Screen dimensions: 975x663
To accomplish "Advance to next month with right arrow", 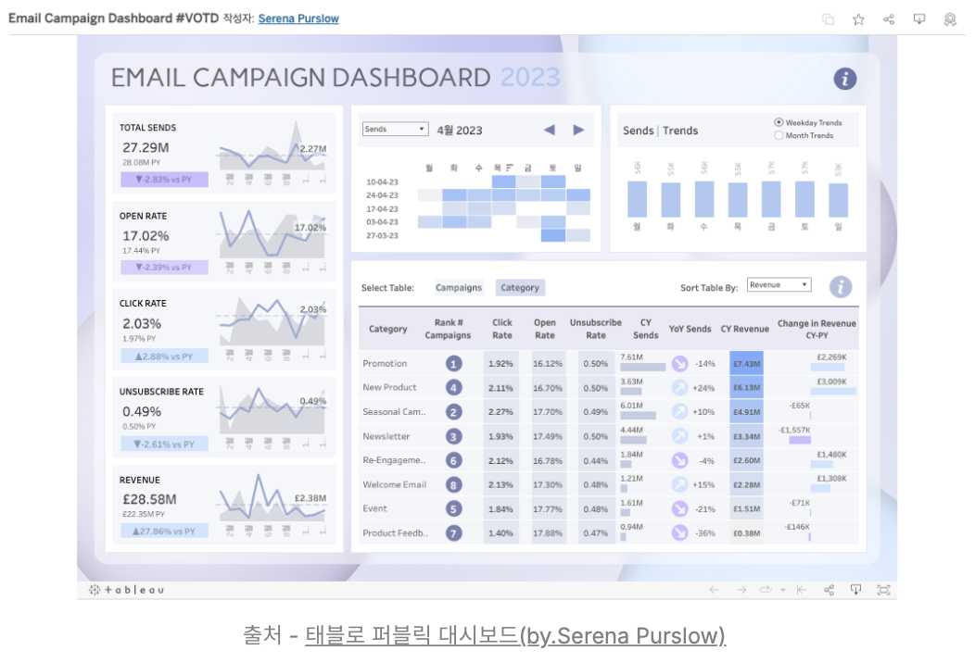I will (578, 130).
